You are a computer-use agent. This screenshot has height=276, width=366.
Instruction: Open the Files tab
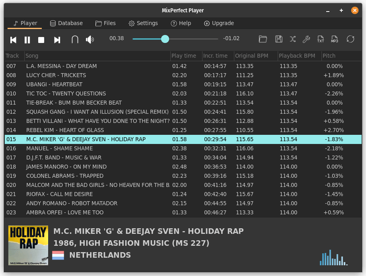point(105,23)
